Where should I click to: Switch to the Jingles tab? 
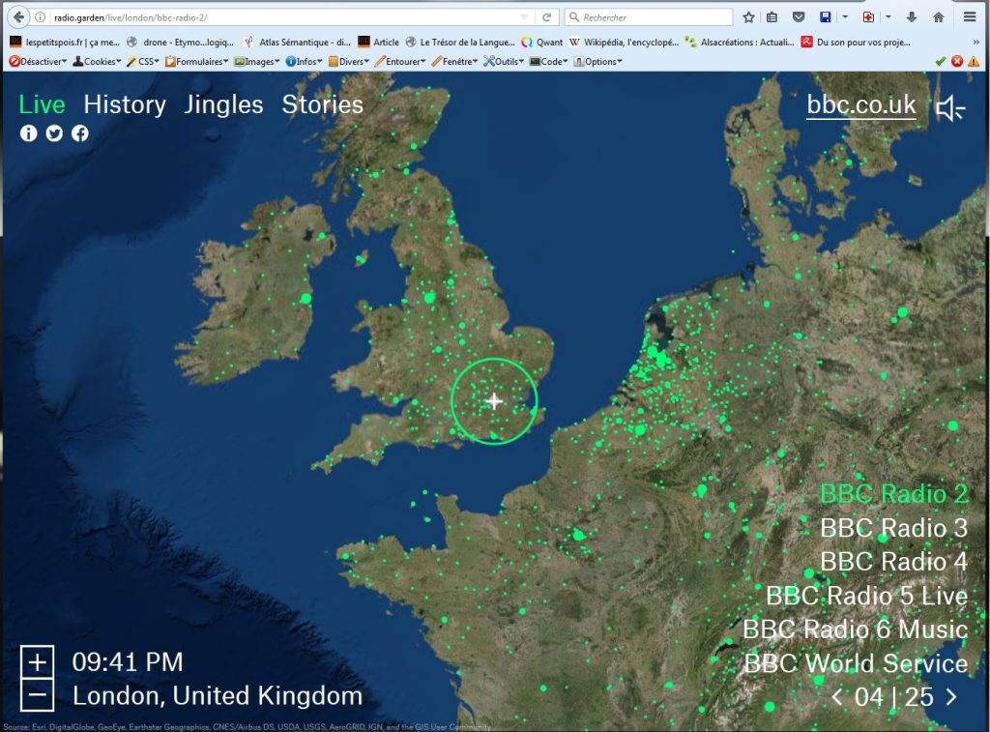click(x=223, y=104)
